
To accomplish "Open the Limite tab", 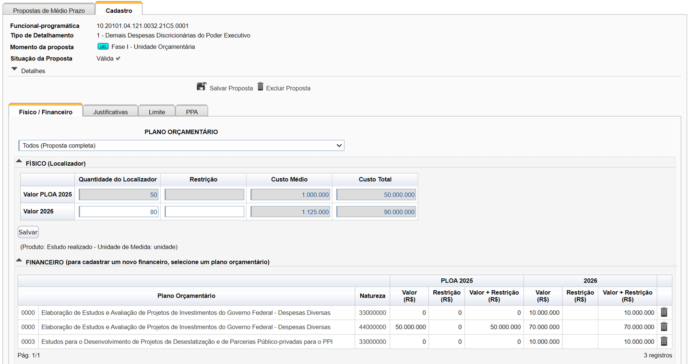I will click(x=157, y=112).
